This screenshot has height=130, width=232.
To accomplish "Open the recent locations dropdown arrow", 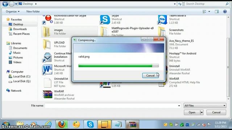I will coord(16,4).
